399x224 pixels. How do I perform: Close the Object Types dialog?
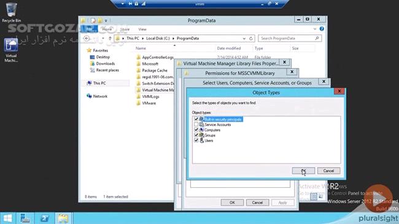(x=339, y=91)
